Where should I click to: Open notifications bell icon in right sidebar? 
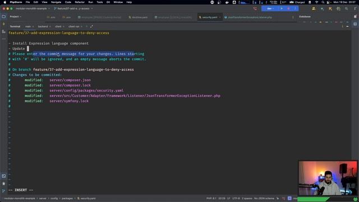click(355, 16)
